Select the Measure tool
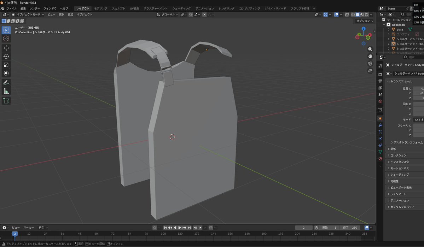424x247 pixels. (6, 91)
